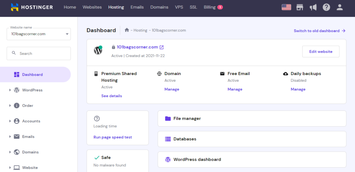This screenshot has width=355, height=172.
Task: Click Manage under Free Email
Action: click(x=235, y=89)
